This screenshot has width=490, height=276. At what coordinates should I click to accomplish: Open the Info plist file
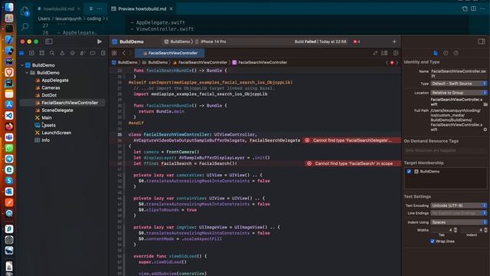pyautogui.click(x=46, y=140)
